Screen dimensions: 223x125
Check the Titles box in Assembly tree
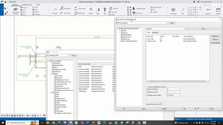coord(122,31)
